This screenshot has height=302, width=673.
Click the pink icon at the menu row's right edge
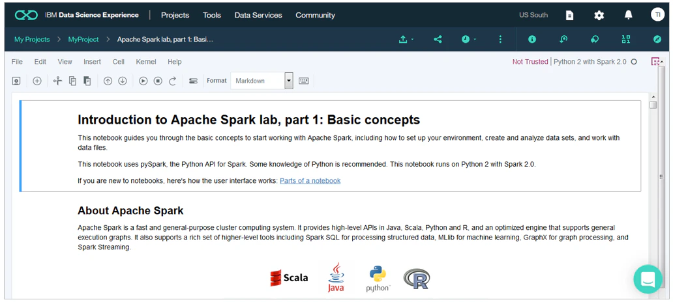tap(655, 62)
